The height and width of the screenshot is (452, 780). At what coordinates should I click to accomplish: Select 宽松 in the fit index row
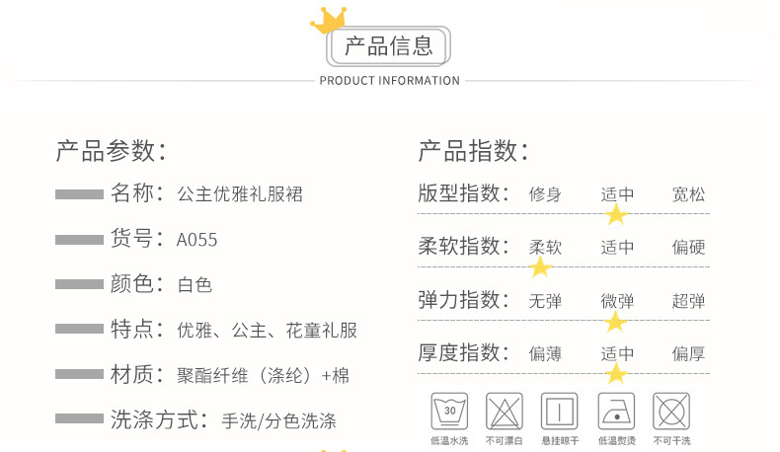[689, 194]
